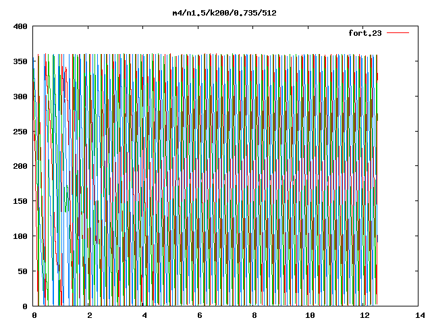This screenshot has width=432, height=324.
Task: Click x-axis label 4
Action: (x=144, y=315)
